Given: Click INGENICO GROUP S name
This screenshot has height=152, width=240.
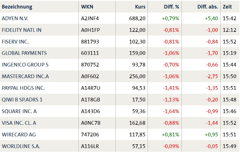Looking at the screenshot, I should 25,65.
